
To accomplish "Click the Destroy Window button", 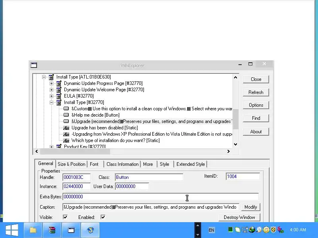I will (x=239, y=217).
